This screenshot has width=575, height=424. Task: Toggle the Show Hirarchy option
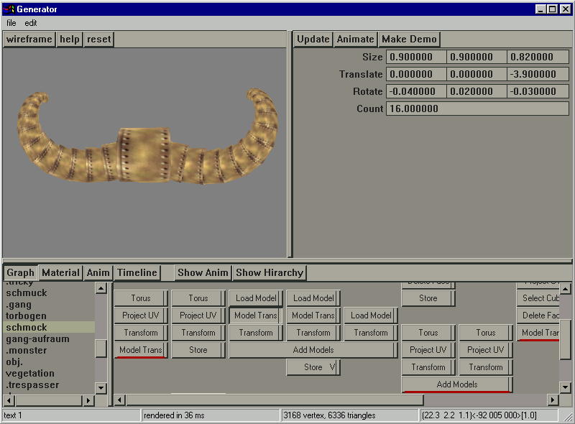[270, 272]
